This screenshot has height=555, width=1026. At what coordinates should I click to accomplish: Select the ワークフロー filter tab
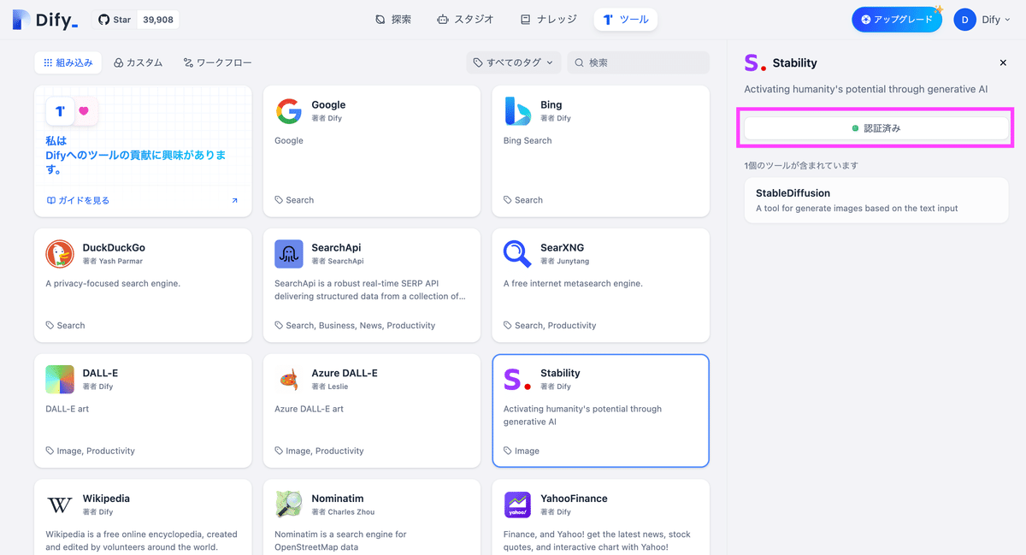(217, 62)
